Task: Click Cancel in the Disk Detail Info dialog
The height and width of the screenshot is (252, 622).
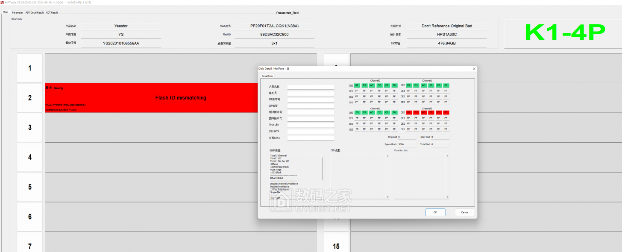Action: (x=464, y=212)
